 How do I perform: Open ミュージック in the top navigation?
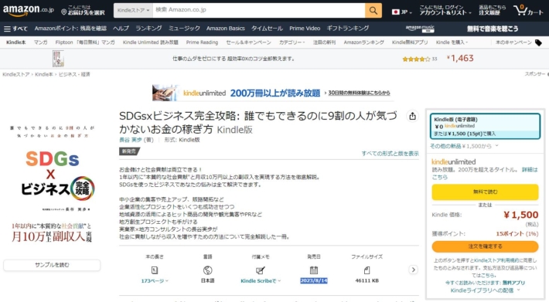pos(184,29)
